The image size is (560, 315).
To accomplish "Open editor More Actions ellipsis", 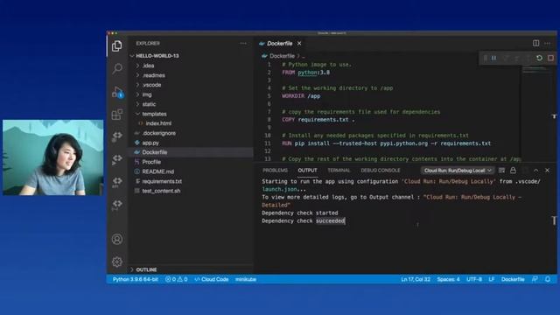I will 547,43.
